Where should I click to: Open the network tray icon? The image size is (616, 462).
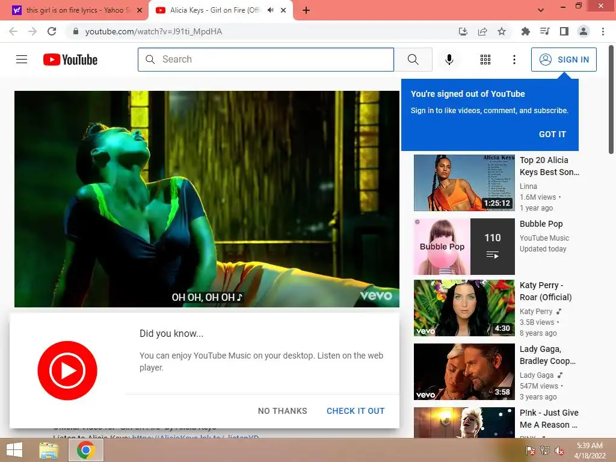tap(544, 451)
